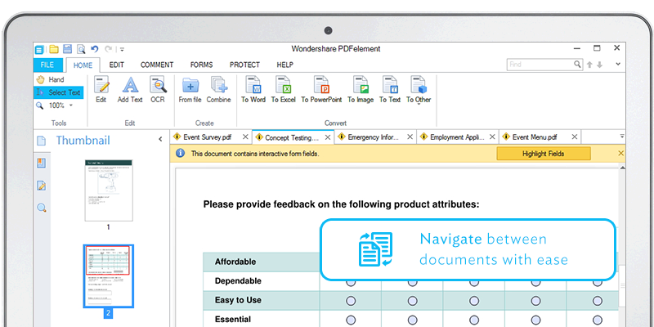This screenshot has width=654, height=327.
Task: Convert the PDF To Image
Action: click(361, 89)
